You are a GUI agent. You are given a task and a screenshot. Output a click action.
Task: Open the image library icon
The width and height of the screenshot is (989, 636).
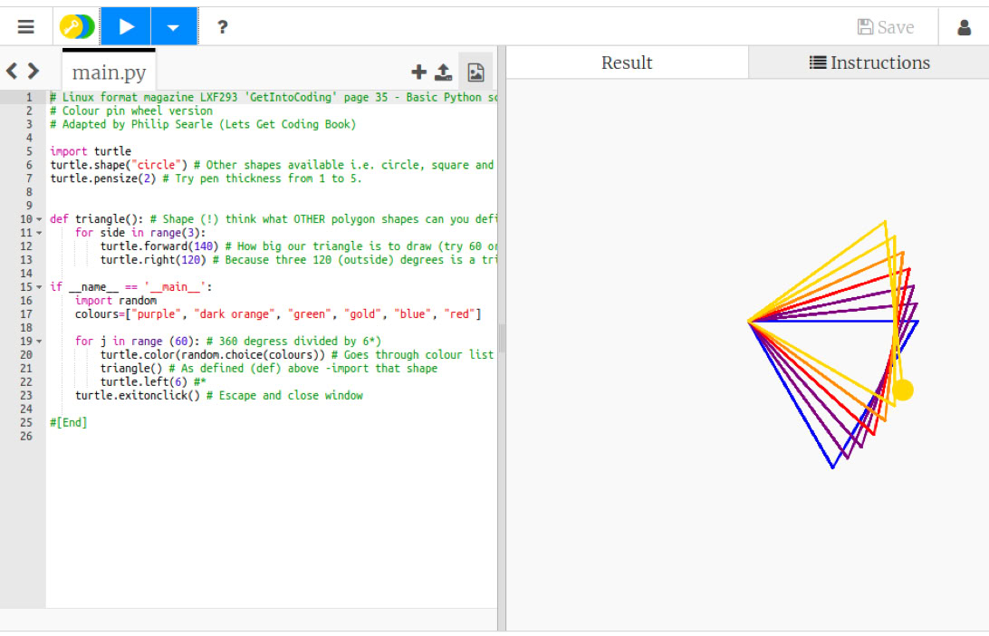(475, 72)
